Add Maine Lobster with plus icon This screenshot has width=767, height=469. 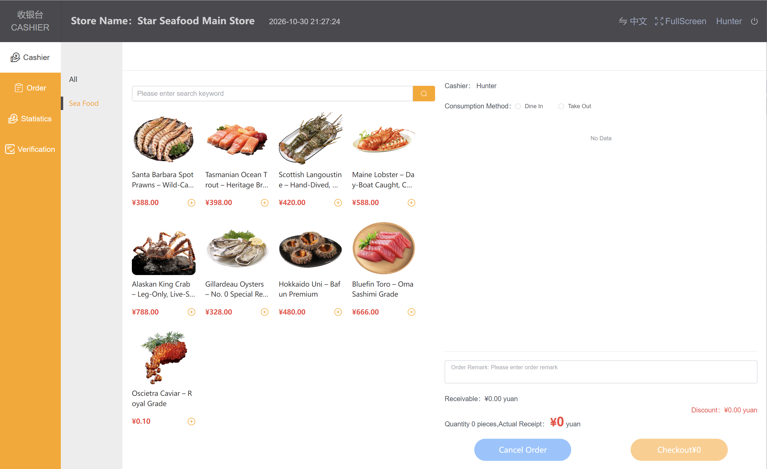[x=411, y=203]
